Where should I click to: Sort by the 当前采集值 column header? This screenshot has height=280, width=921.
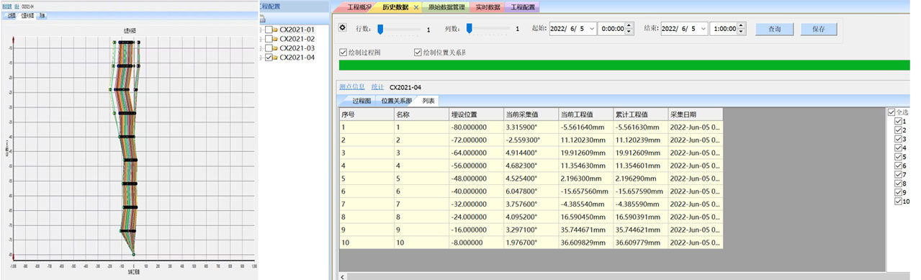coord(530,114)
